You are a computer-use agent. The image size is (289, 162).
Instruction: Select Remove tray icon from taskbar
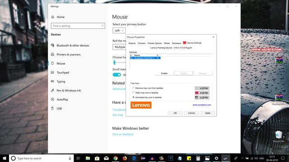134,88
